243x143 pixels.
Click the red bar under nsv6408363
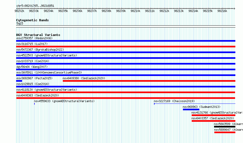coord(126,98)
